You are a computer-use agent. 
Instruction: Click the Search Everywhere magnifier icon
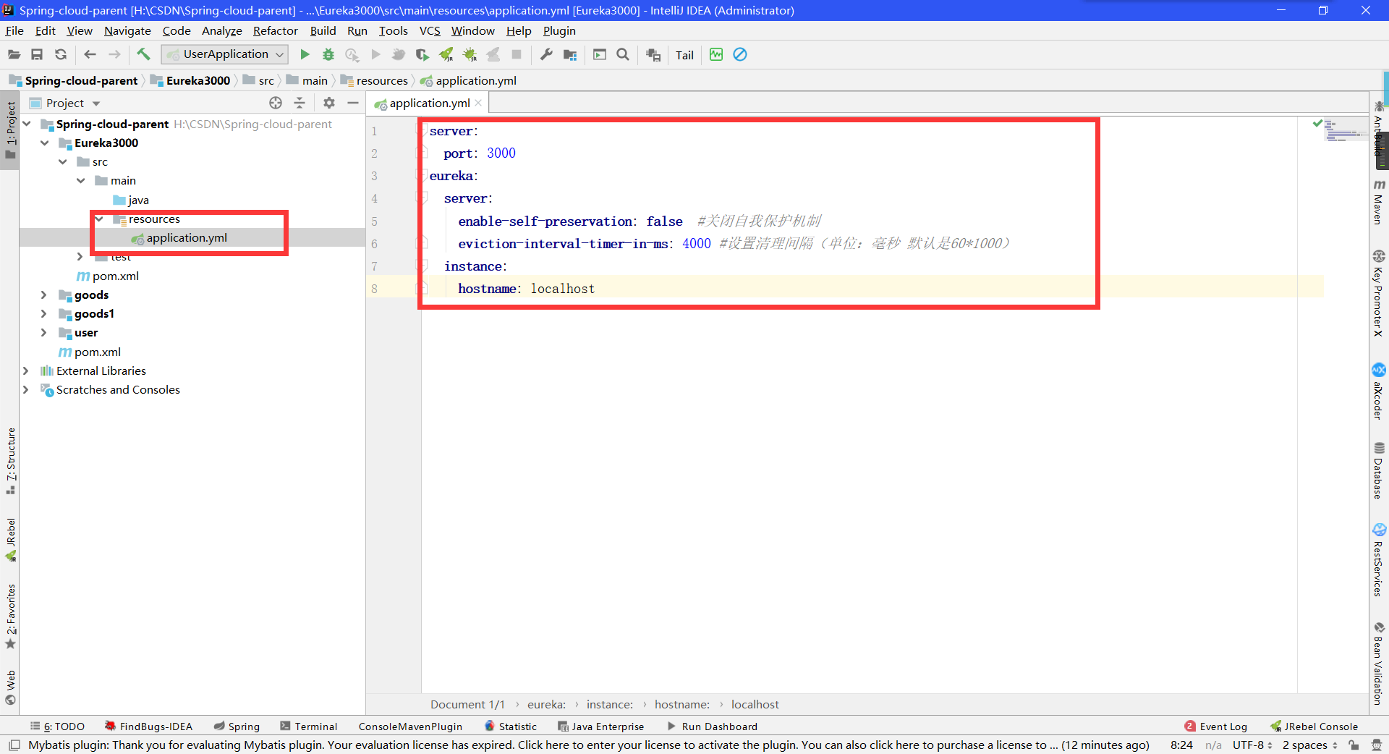click(623, 54)
